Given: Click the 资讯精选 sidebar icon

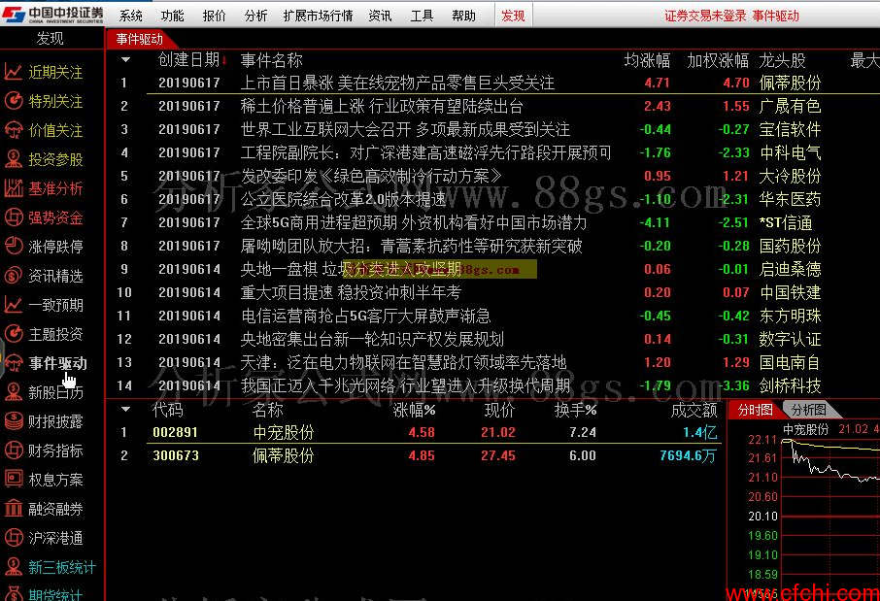Looking at the screenshot, I should [13, 276].
